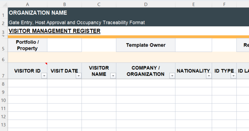This screenshot has width=249, height=131.
Task: Click the red comment indicator on VISITOR ID
Action: pos(46,64)
